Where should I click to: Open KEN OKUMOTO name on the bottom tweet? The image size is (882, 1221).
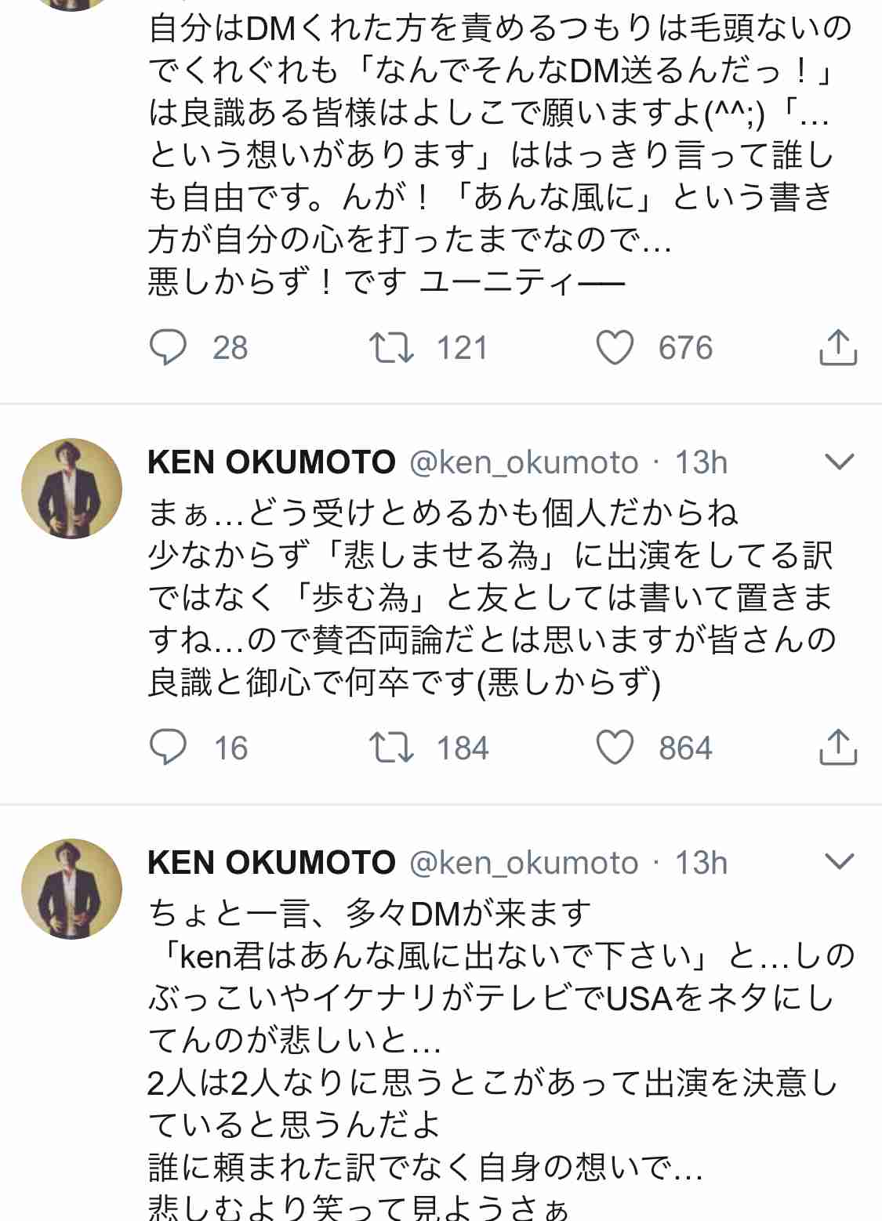271,863
